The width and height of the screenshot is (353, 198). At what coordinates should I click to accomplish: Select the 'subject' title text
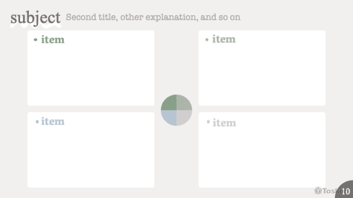point(35,18)
